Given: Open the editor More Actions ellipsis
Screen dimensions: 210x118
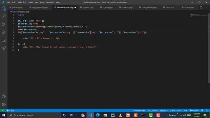Looking at the screenshot, I should (206, 7).
